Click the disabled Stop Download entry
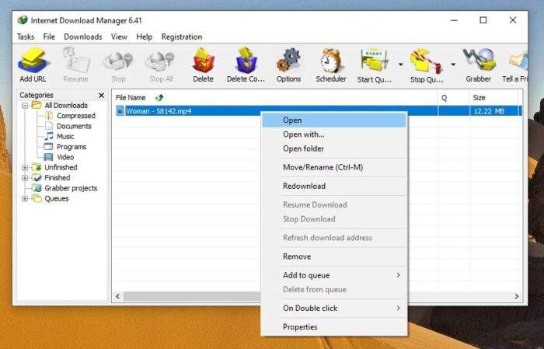Screen dimensions: 544x349 coord(333,219)
